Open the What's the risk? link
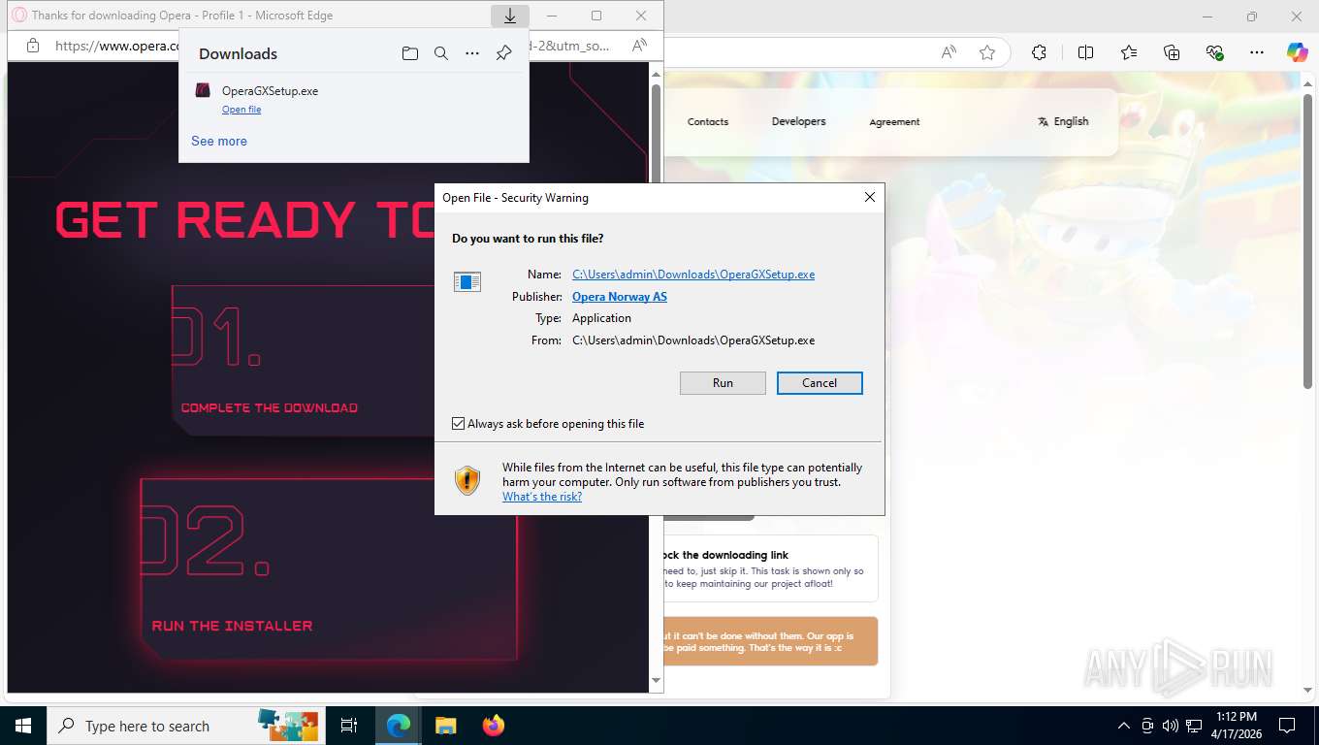The height and width of the screenshot is (745, 1319). click(542, 497)
